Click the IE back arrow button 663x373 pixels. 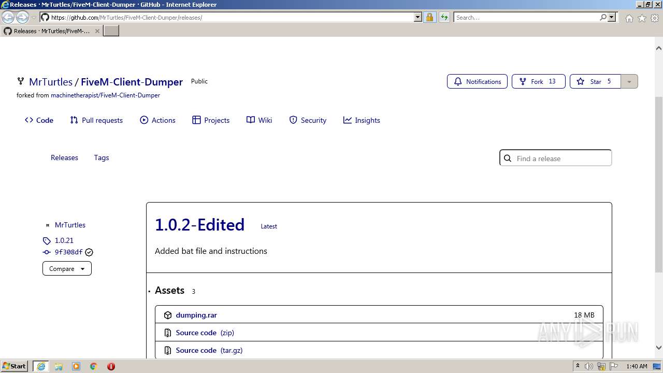pos(8,18)
